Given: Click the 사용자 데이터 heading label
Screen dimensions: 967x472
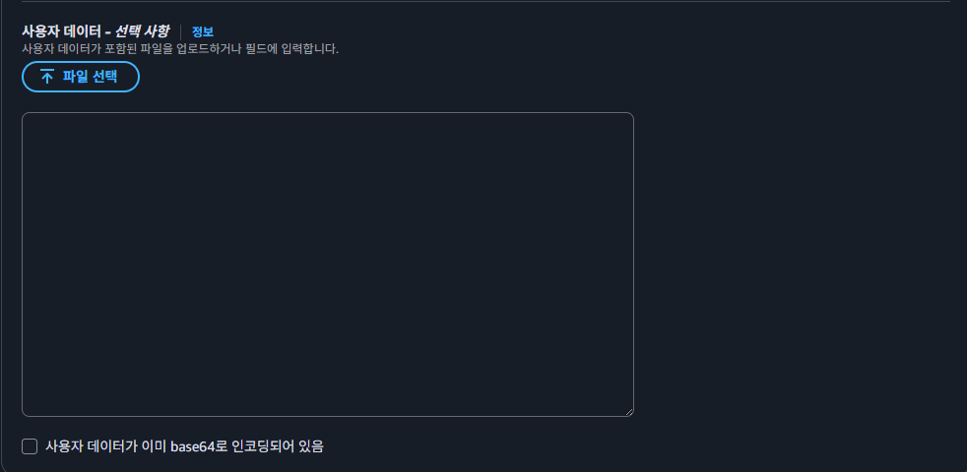Looking at the screenshot, I should (x=61, y=31).
